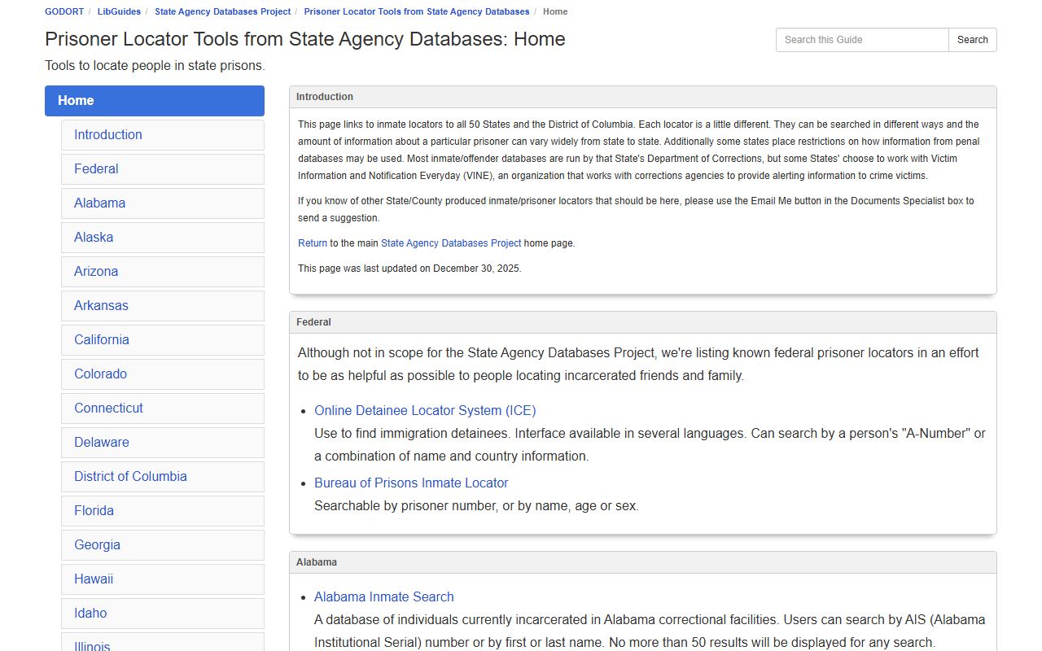Screen dimensions: 1042x651
Task: Jump to Introduction in the sidebar
Action: [163, 135]
